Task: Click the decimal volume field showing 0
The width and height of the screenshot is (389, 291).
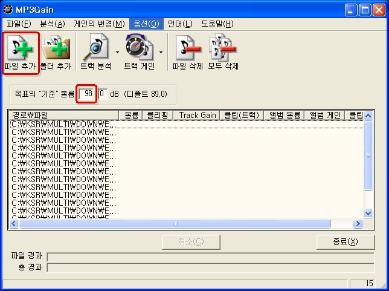Action: (x=103, y=94)
